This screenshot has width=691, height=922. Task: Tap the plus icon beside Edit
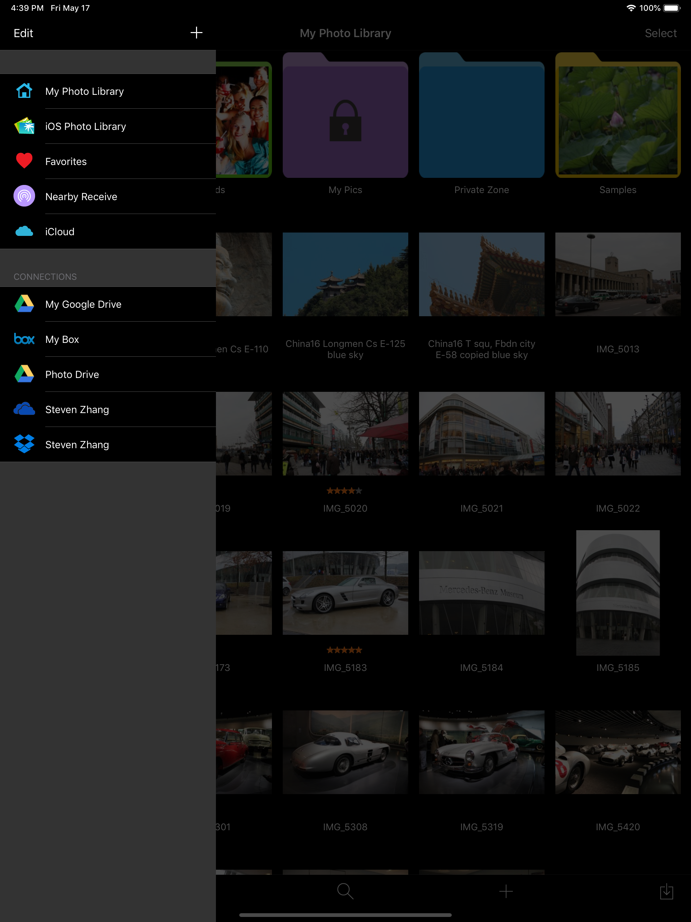(196, 32)
